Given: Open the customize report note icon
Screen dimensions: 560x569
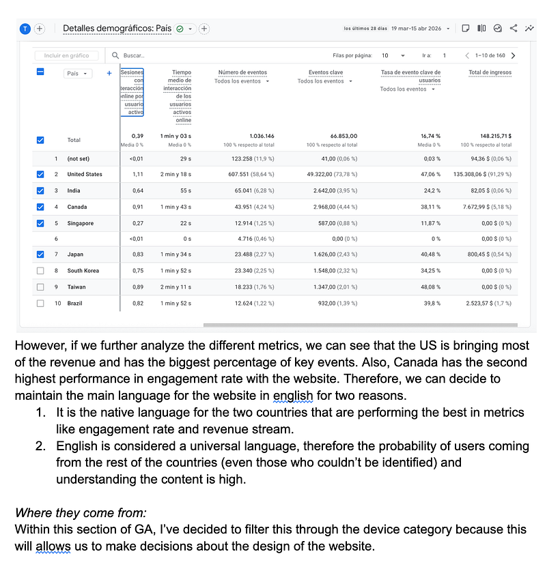Looking at the screenshot, I should [x=465, y=28].
